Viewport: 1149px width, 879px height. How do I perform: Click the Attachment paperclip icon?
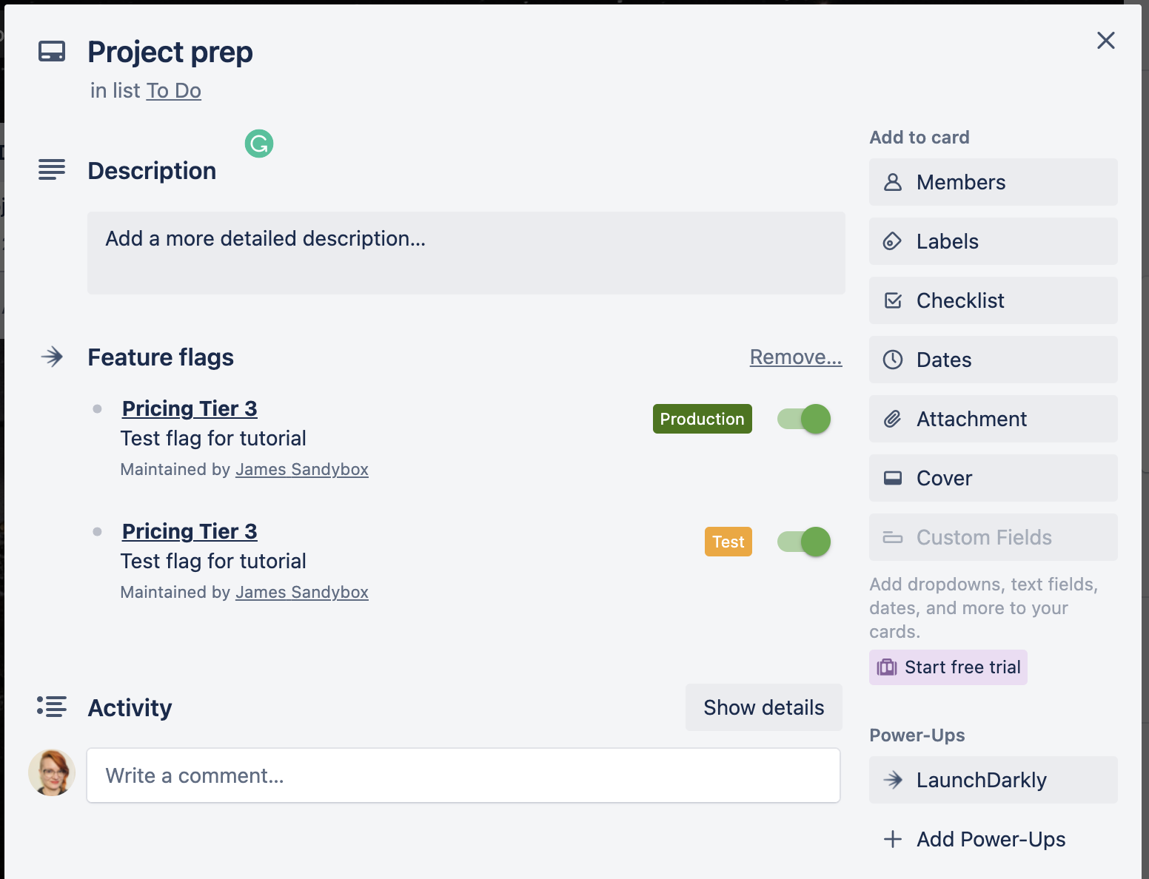click(893, 419)
